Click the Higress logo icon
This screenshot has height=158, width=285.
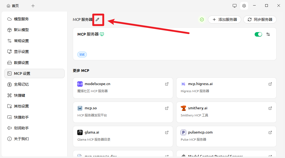[183, 84]
